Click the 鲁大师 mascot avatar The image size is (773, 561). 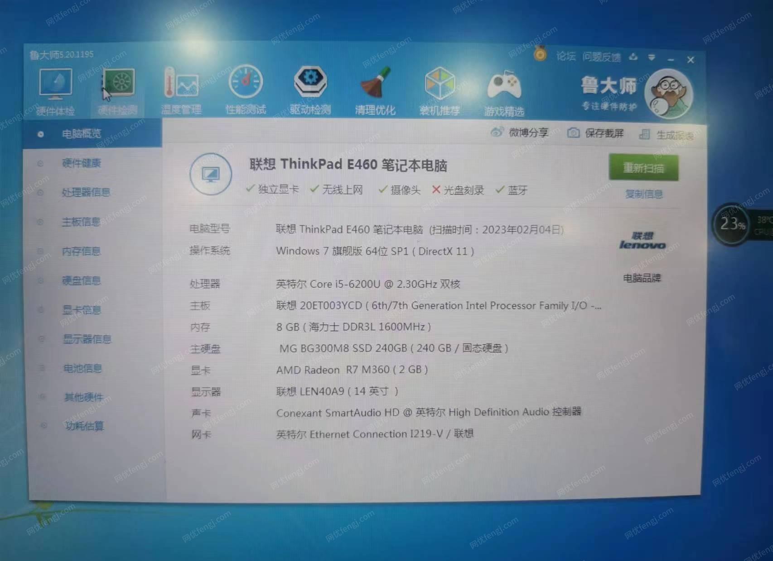(669, 94)
